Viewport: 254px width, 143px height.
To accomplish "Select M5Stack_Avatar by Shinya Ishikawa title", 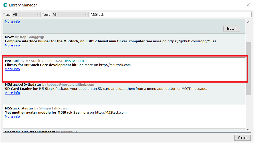I will click(x=36, y=108).
